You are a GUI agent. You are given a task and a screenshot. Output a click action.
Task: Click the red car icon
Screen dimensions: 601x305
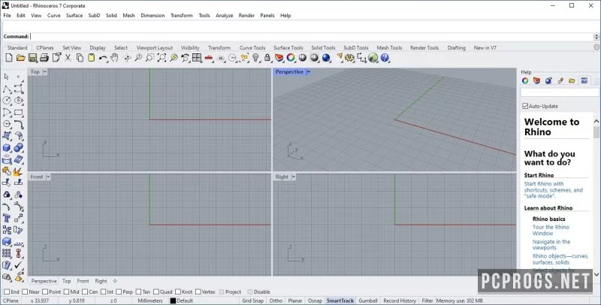(209, 58)
